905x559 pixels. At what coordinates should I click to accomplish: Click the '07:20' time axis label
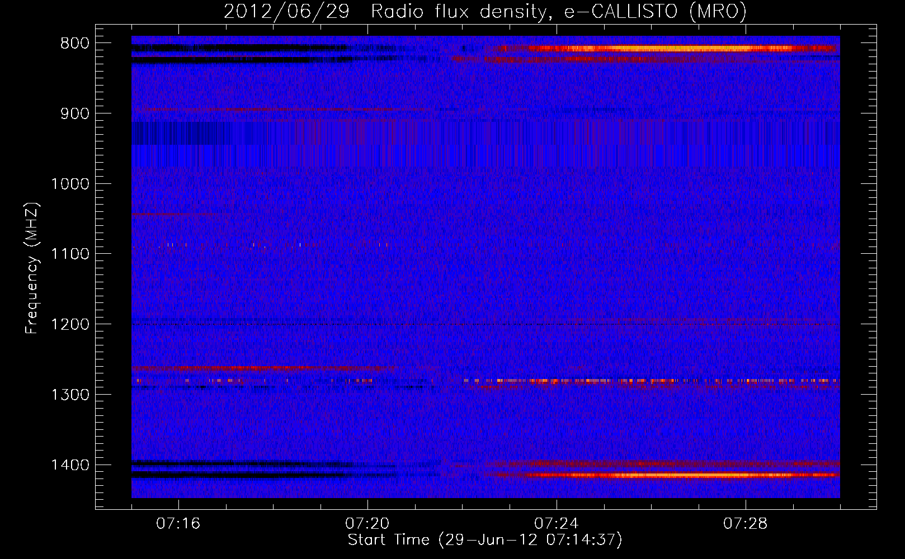tap(367, 524)
